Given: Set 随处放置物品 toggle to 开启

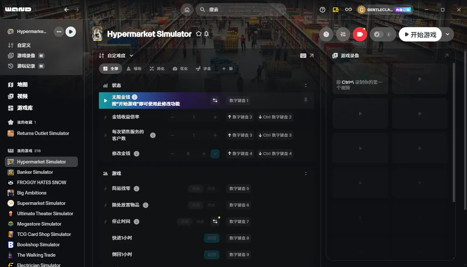Looking at the screenshot, I should coord(211,205).
